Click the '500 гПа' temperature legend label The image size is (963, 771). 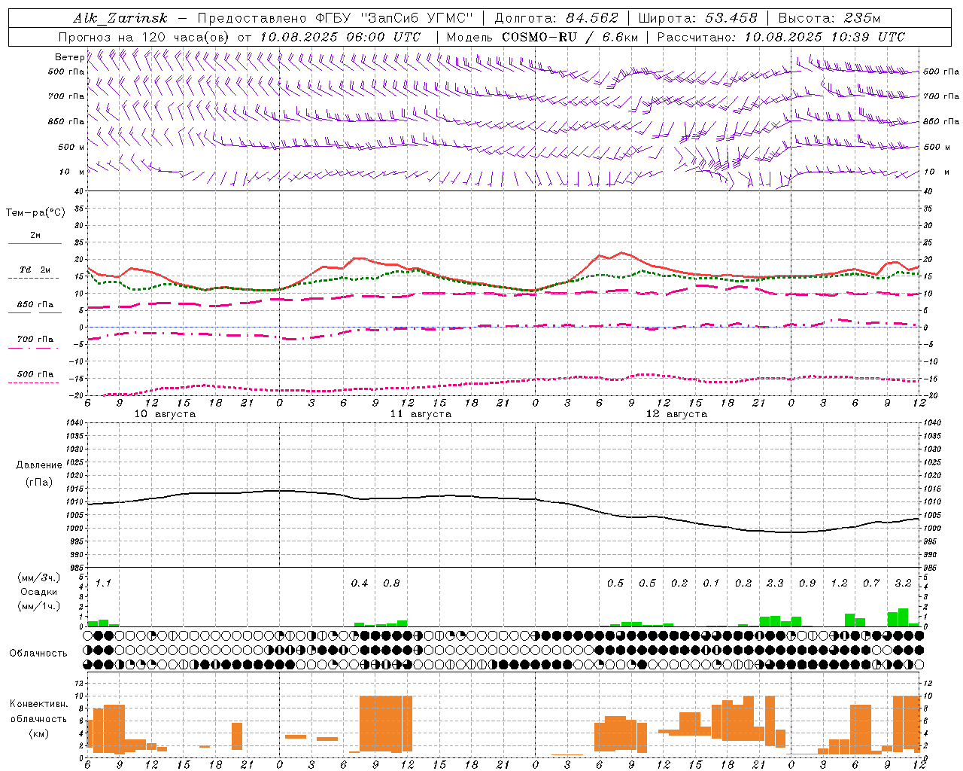click(x=35, y=373)
